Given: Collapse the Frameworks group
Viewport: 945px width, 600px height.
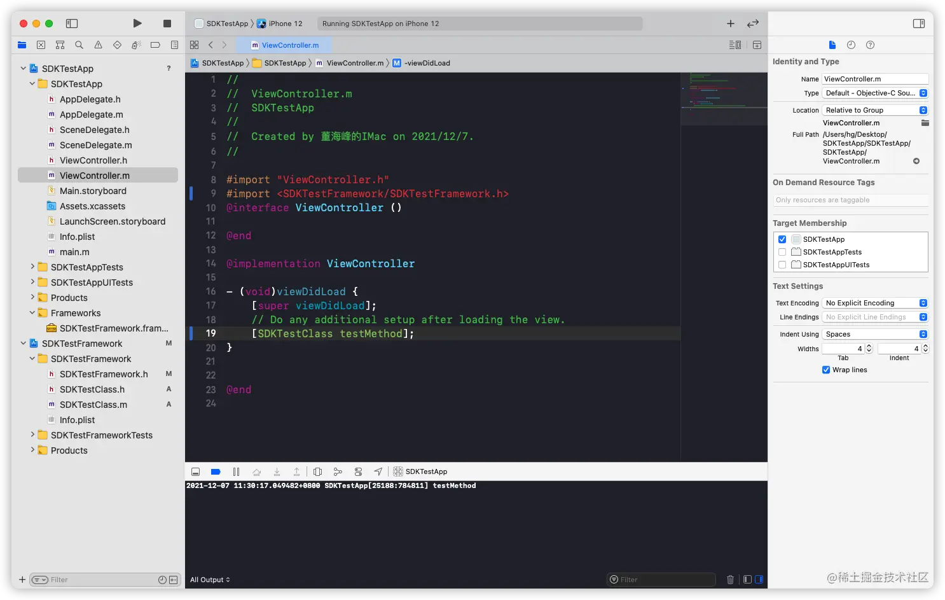Looking at the screenshot, I should (x=32, y=312).
